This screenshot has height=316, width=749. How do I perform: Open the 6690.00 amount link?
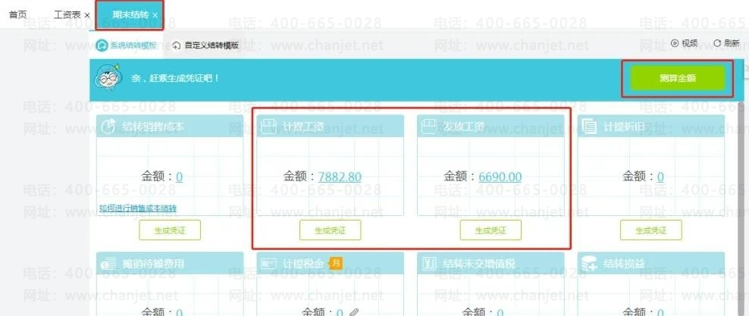pos(500,177)
